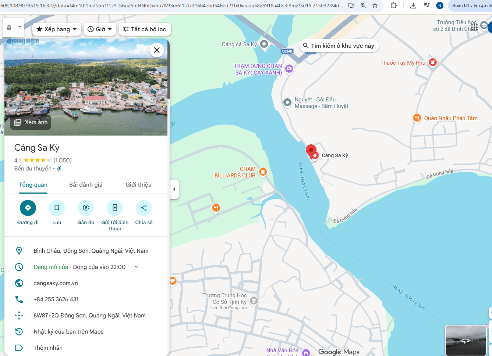
Task: Share the place via Chia sẻ icon
Action: coord(144,208)
